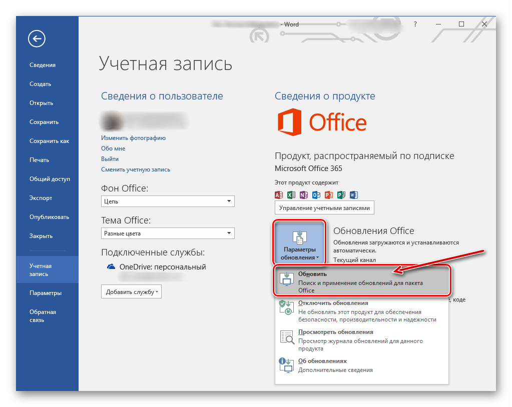This screenshot has height=407, width=512.
Task: Choose Печать from the sidebar
Action: 39,160
